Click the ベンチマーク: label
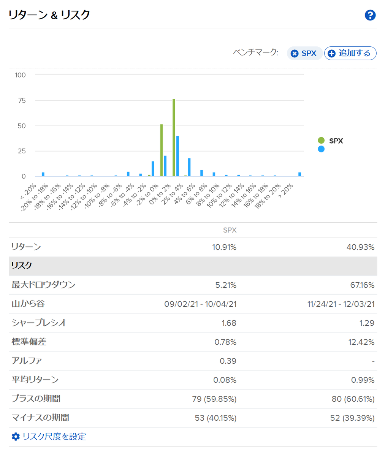The width and height of the screenshot is (385, 456). (256, 52)
